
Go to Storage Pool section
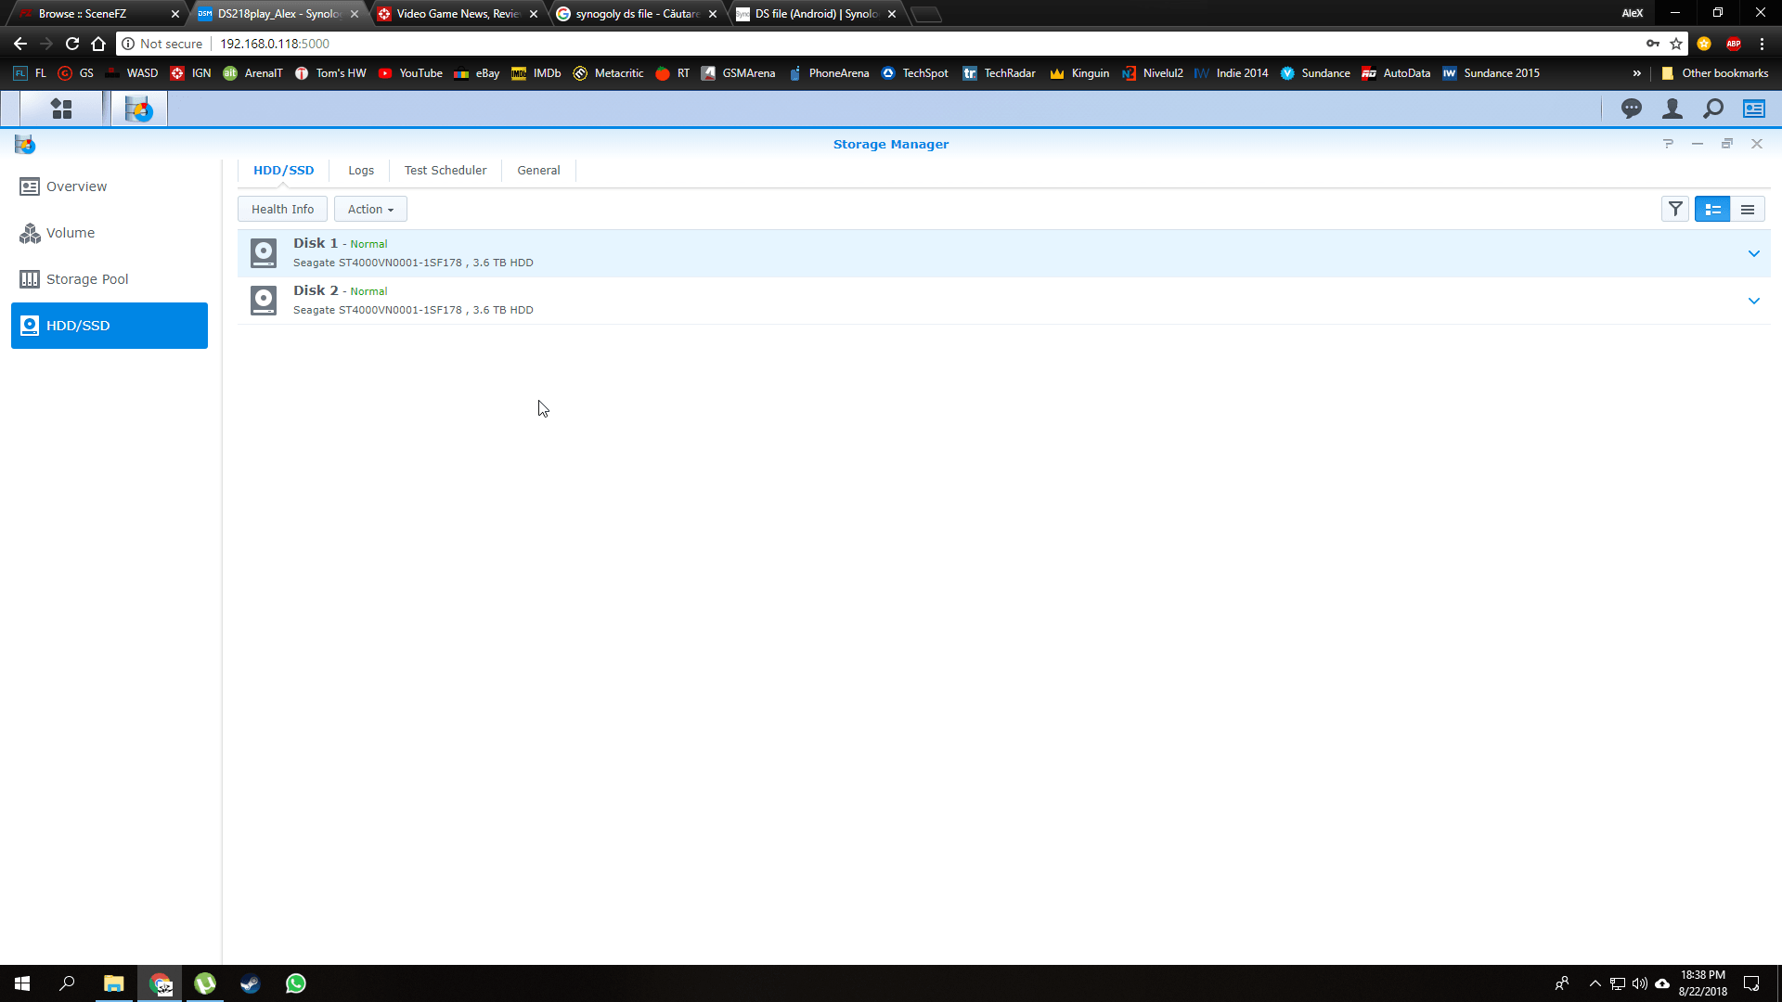[87, 279]
